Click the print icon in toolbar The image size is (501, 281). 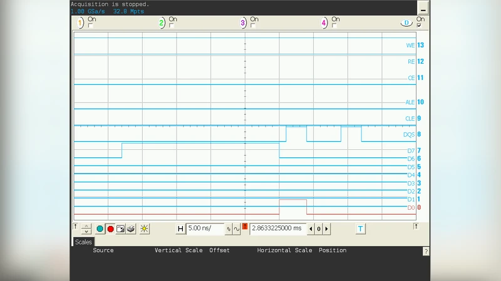coord(131,229)
